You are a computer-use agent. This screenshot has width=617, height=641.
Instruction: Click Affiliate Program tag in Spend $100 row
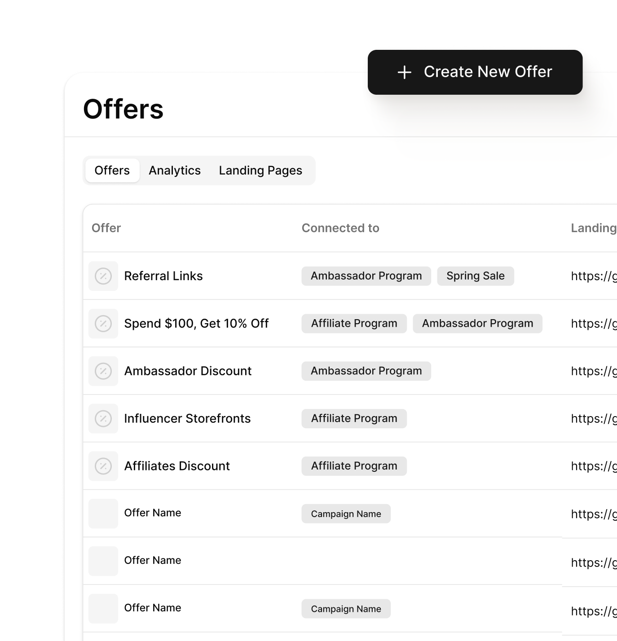pos(354,324)
